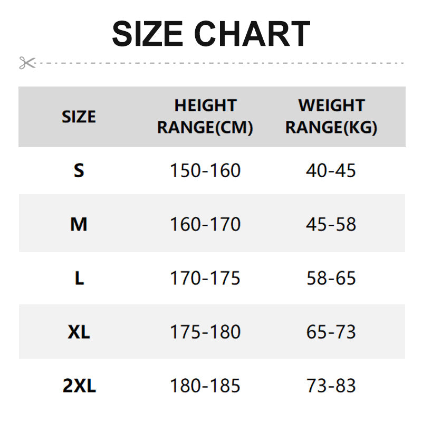Click height value 160-170
This screenshot has width=422, height=422.
[x=205, y=225]
